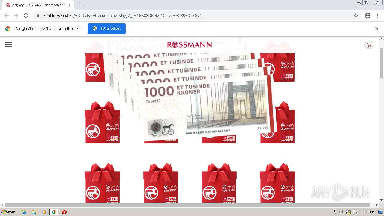
Task: Go back with the browser back arrow
Action: (7, 16)
